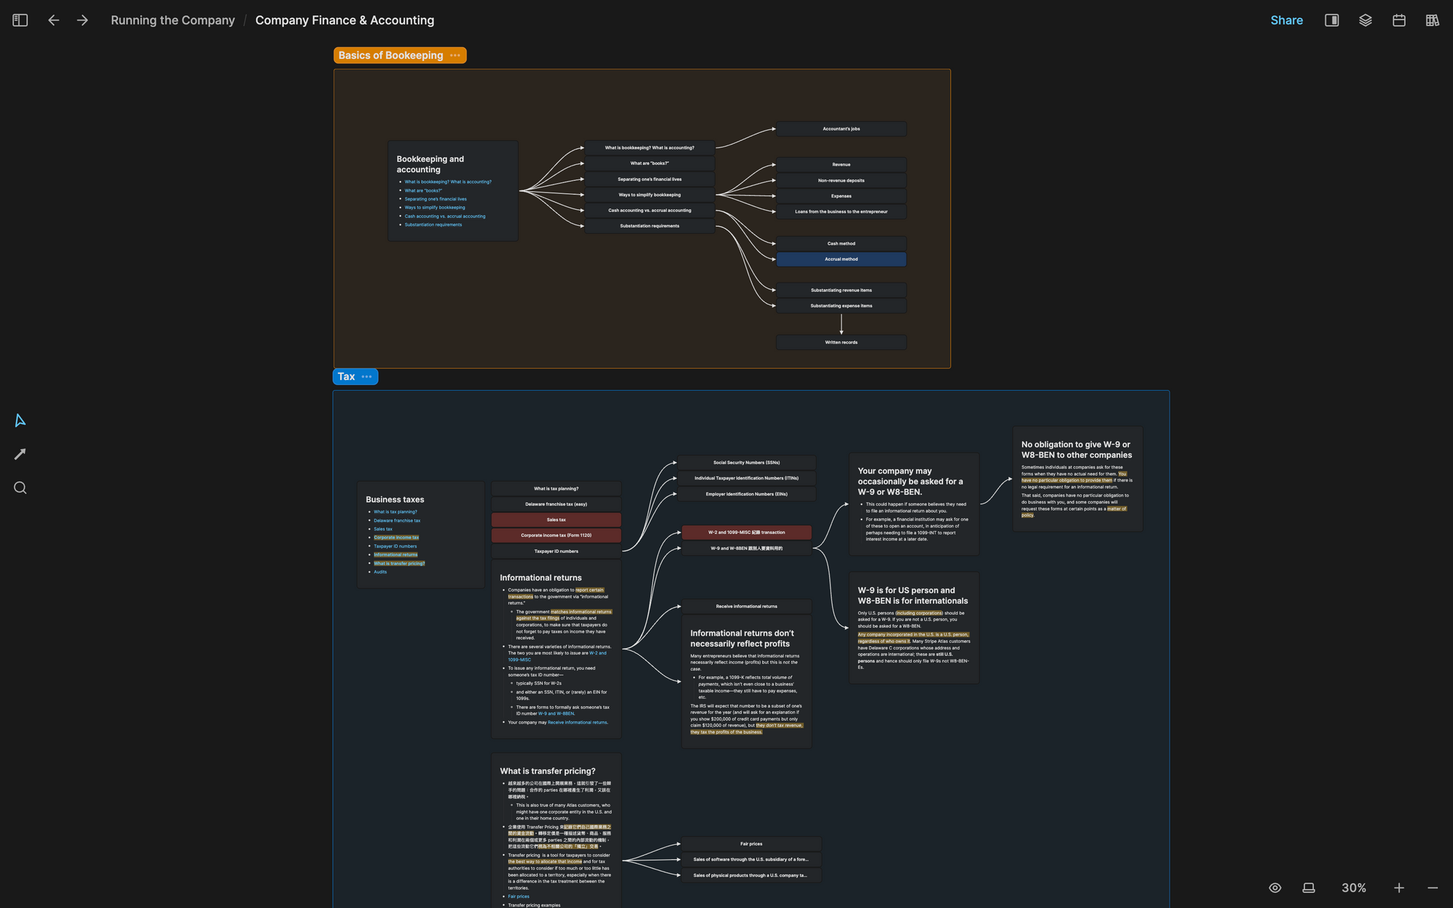This screenshot has width=1453, height=908.
Task: Select Company Finance & Accounting breadcrumb
Action: click(344, 20)
